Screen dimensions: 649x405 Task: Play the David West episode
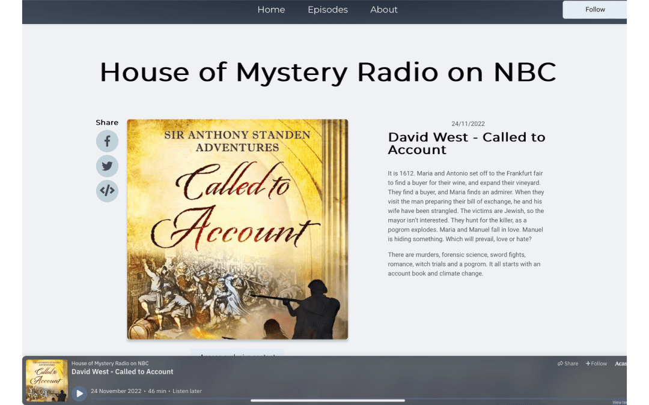click(x=79, y=393)
